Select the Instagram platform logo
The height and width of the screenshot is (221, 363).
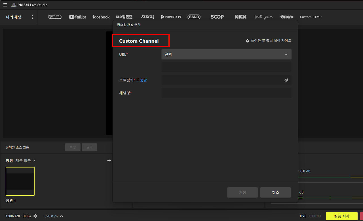click(263, 17)
